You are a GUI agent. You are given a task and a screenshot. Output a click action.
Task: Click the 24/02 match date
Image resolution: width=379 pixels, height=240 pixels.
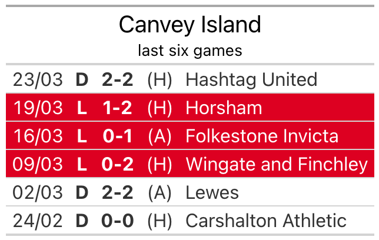(x=38, y=221)
